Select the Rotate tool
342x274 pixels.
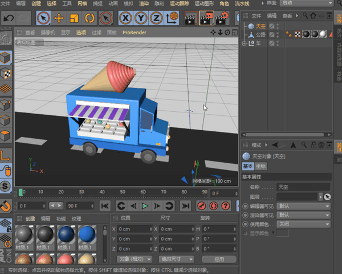(89, 18)
